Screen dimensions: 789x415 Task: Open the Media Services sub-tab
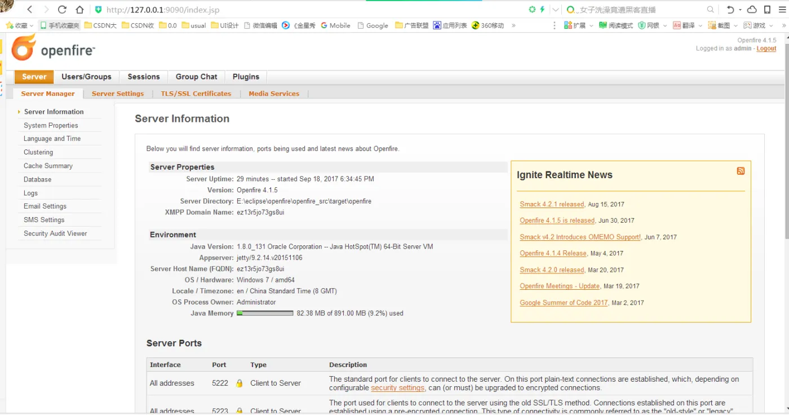point(274,94)
